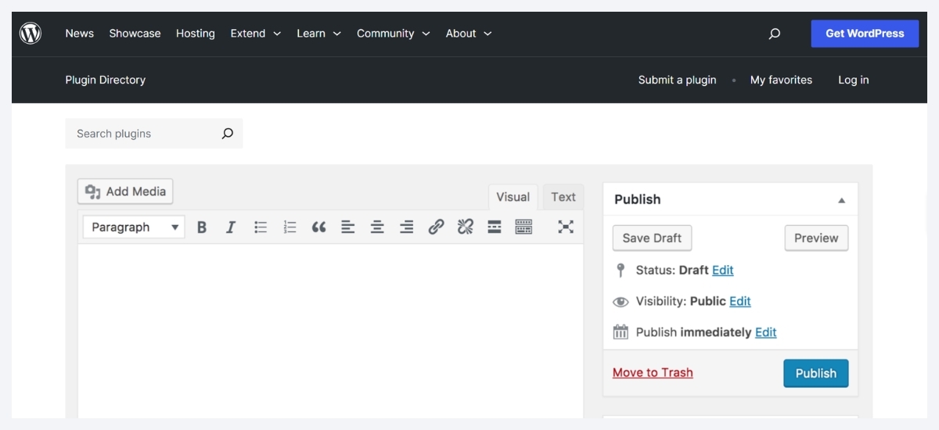Expand the Learn menu

(318, 34)
